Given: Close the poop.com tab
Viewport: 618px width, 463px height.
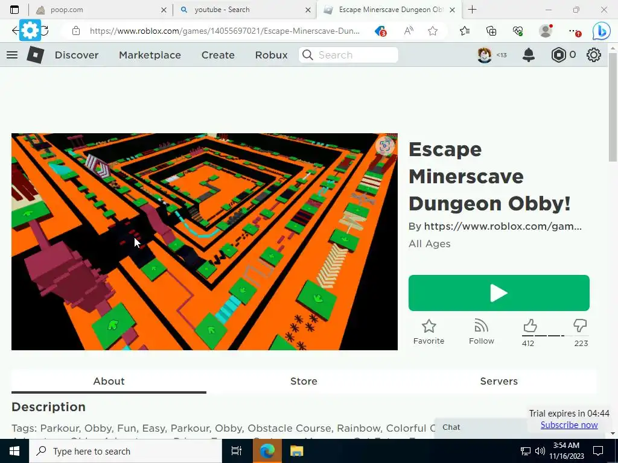Looking at the screenshot, I should tap(164, 10).
